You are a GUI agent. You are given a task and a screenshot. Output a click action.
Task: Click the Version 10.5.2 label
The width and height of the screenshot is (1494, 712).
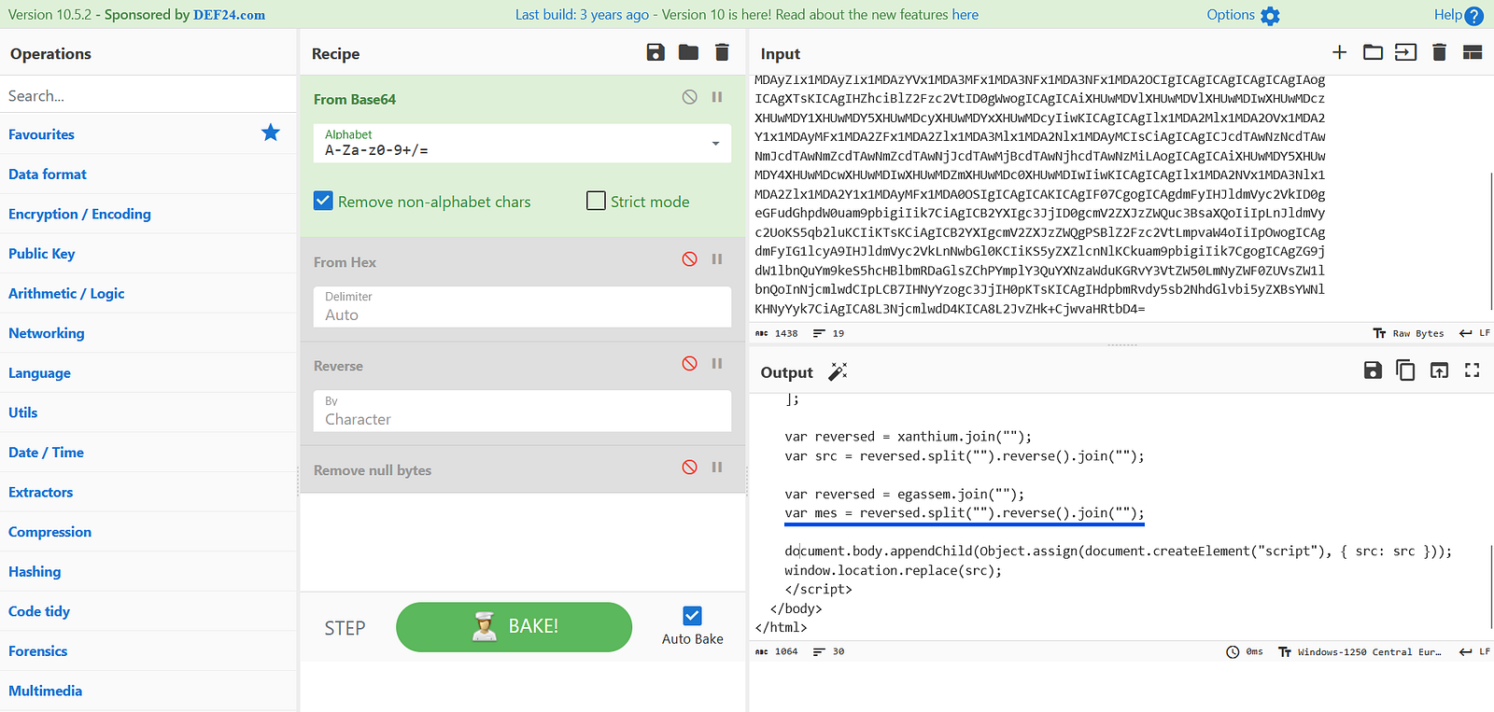pyautogui.click(x=52, y=15)
